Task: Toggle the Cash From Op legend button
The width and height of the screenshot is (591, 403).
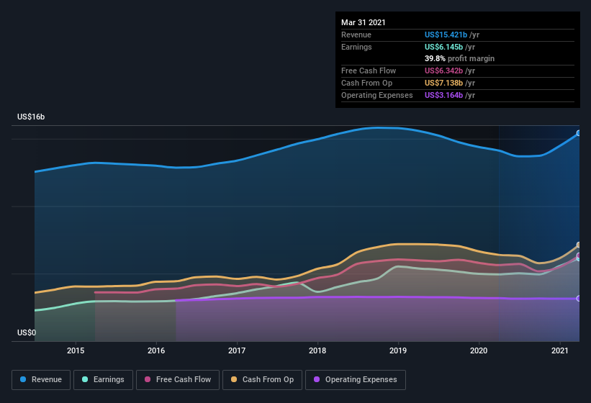Action: [262, 380]
